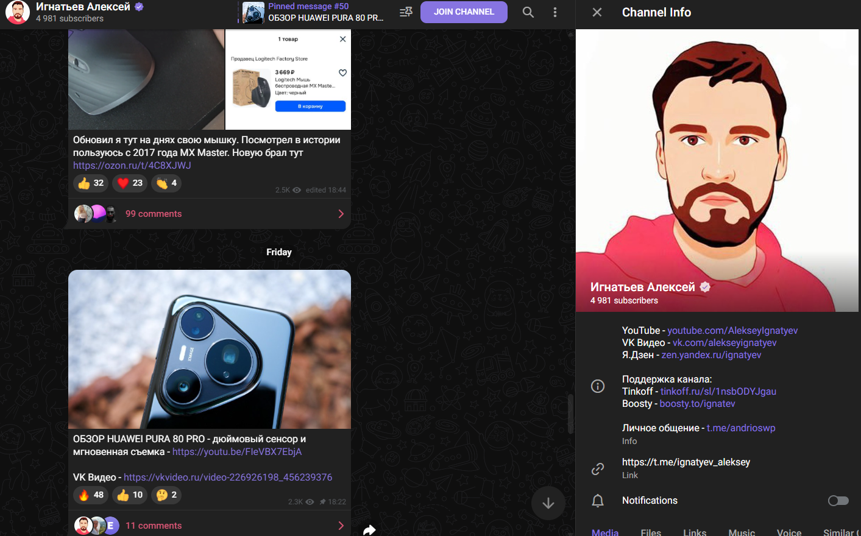This screenshot has width=861, height=536.
Task: Switch to the Music tab
Action: pyautogui.click(x=742, y=532)
